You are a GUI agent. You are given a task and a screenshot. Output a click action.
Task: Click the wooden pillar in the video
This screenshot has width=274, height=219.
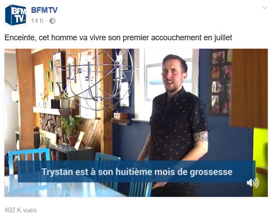[25, 99]
